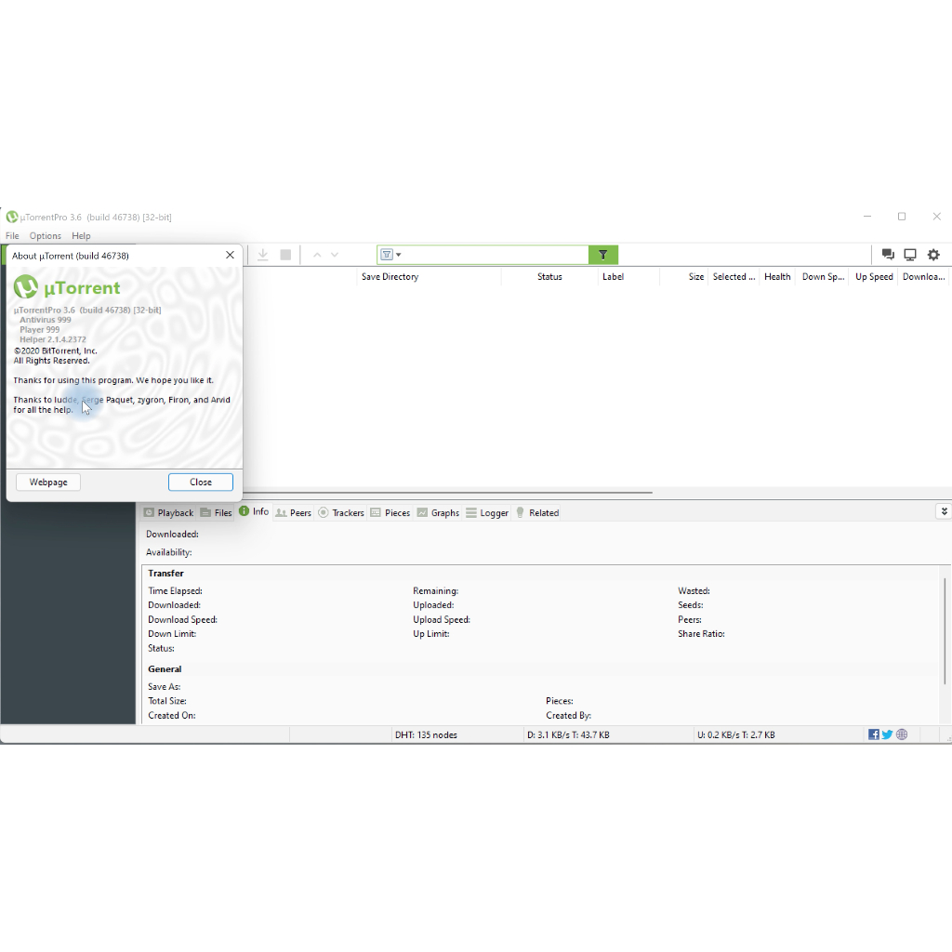The image size is (952, 952).
Task: Open the Options menu
Action: pyautogui.click(x=45, y=236)
